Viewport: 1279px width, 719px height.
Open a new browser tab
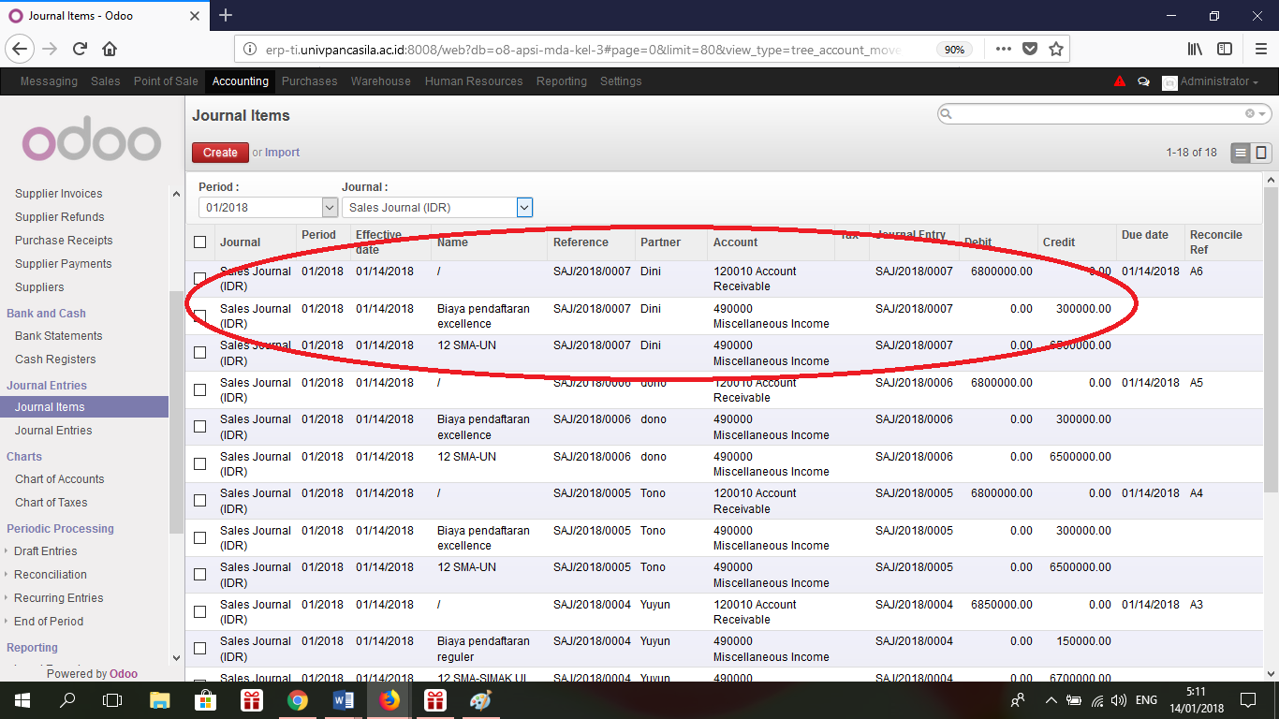click(225, 15)
